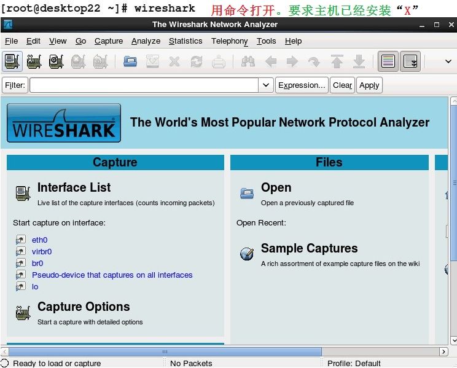Save capture file toolbar icon
The image size is (457, 368).
click(152, 61)
